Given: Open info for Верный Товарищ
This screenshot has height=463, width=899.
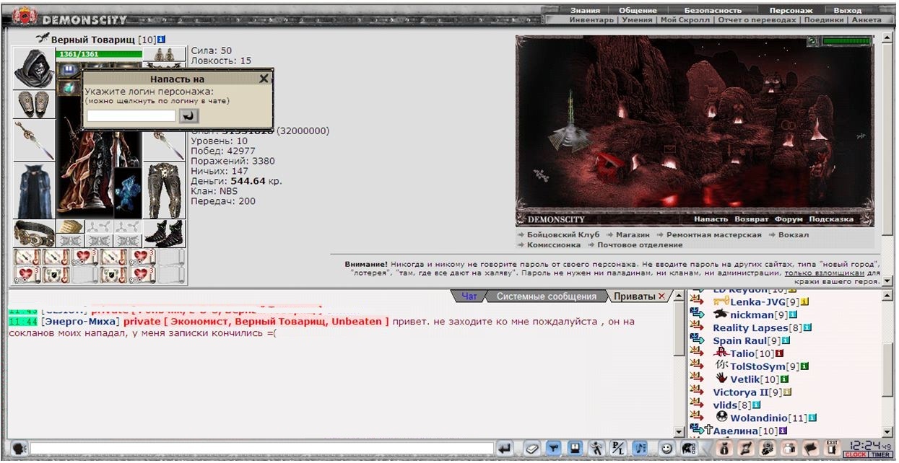Looking at the screenshot, I should coord(161,39).
